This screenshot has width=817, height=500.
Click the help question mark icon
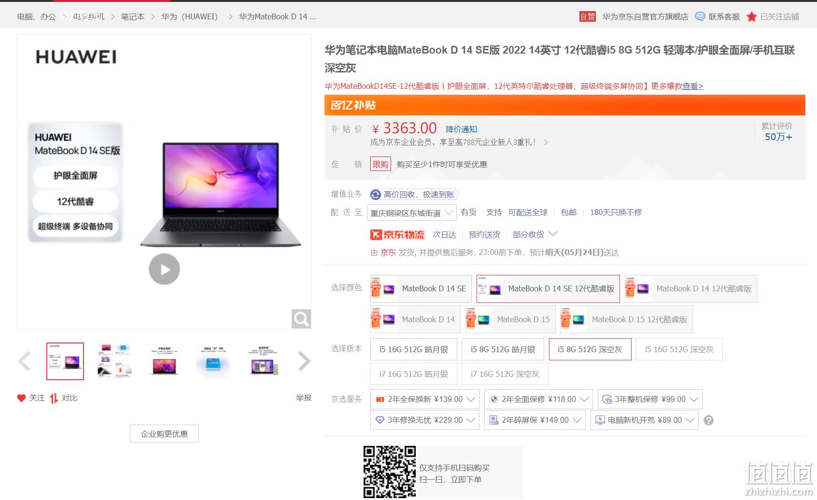click(x=708, y=420)
